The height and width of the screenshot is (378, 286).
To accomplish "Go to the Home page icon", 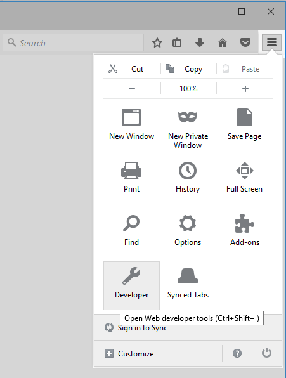I will pos(223,42).
